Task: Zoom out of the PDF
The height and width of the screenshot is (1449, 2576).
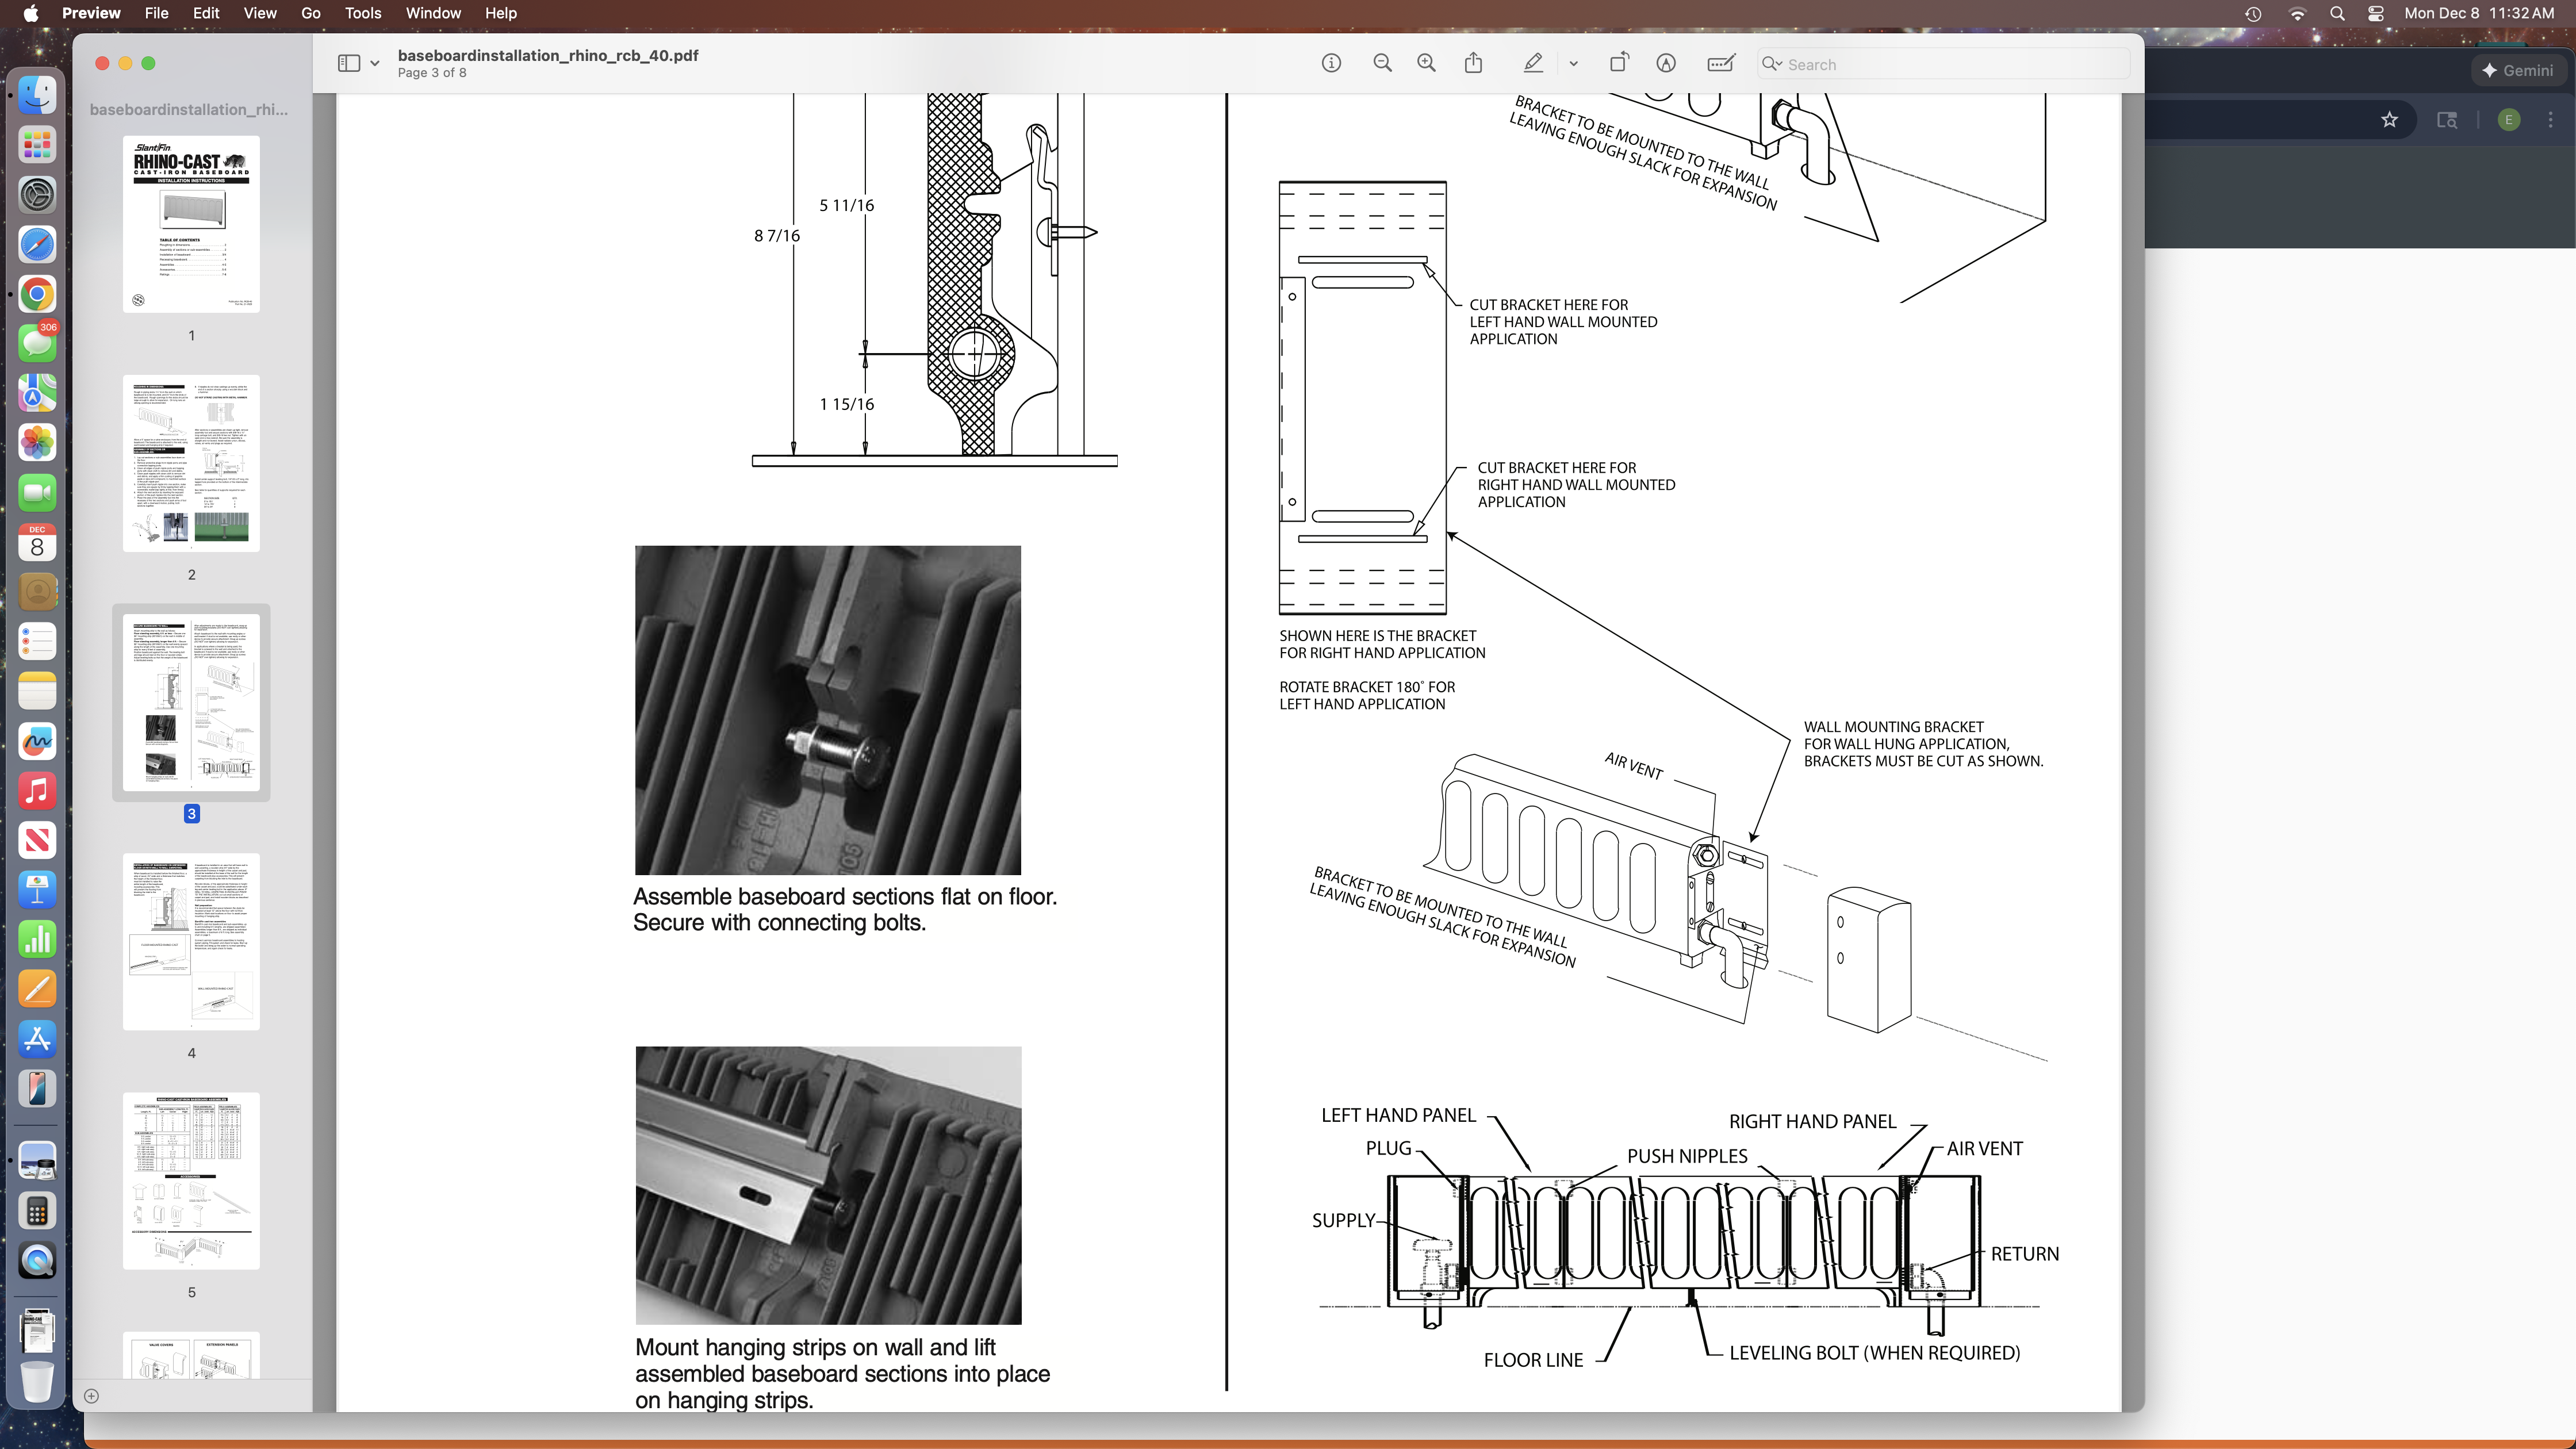Action: tap(1383, 63)
